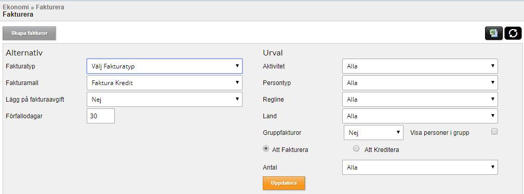The width and height of the screenshot is (524, 194).
Task: Open the Välj Fakturatyp dropdown
Action: [x=165, y=66]
